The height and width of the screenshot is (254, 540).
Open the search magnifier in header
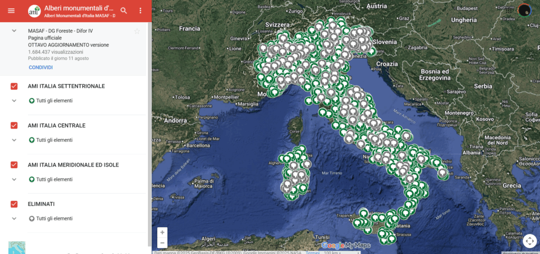pos(123,11)
